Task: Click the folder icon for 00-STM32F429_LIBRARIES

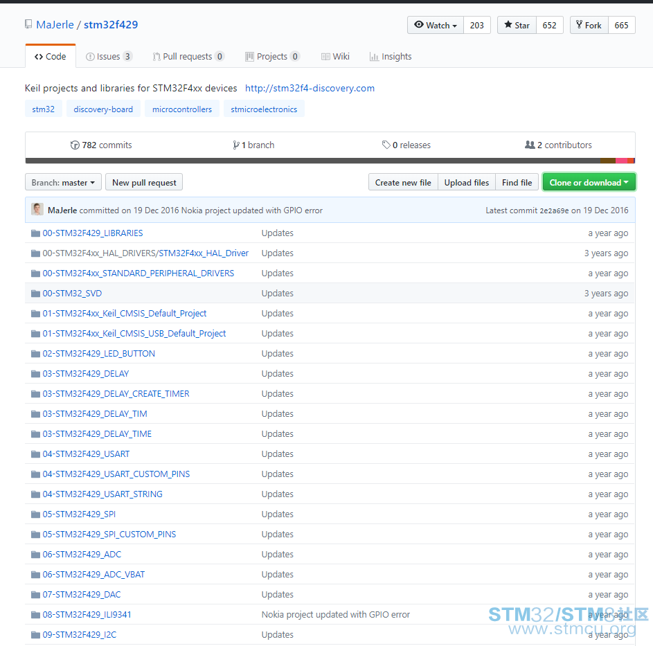Action: tap(35, 233)
